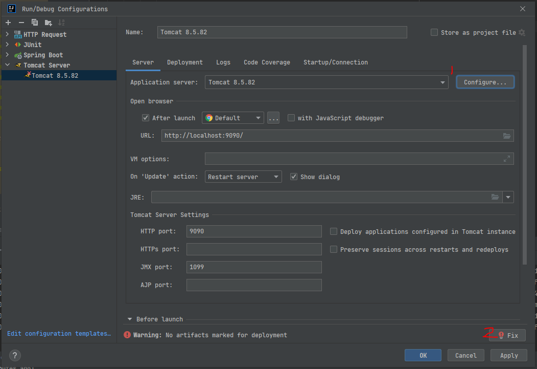Select Tomcat 8.5.82 configuration in tree
This screenshot has height=369, width=537.
pos(59,75)
